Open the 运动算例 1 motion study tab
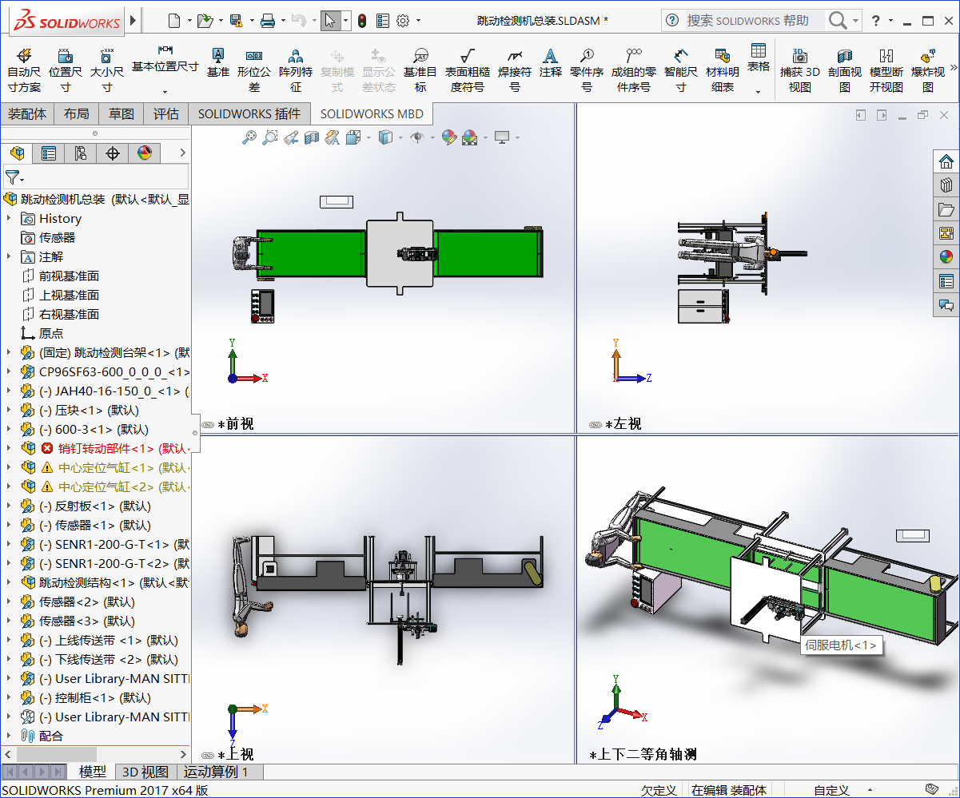This screenshot has width=960, height=798. 216,772
